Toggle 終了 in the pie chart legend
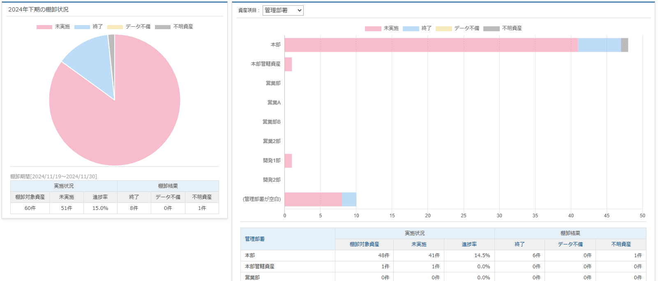The width and height of the screenshot is (658, 281). 89,27
